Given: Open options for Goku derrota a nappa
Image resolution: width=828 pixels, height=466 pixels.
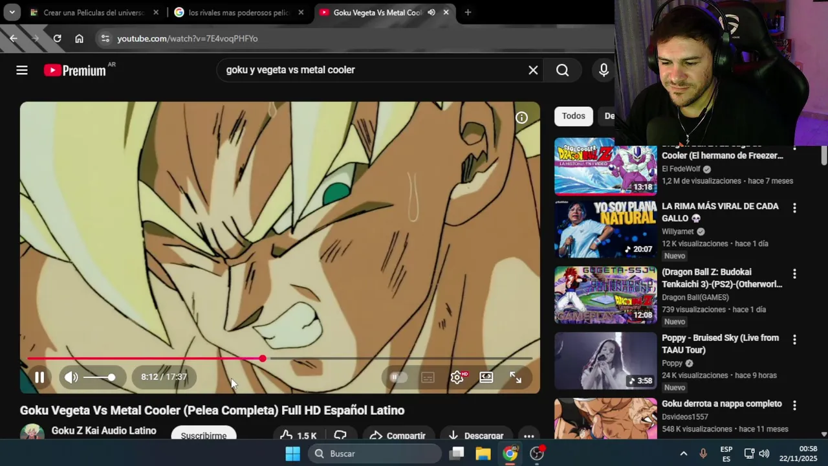Looking at the screenshot, I should tap(794, 405).
